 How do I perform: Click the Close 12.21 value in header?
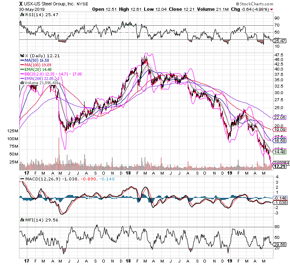(181, 9)
